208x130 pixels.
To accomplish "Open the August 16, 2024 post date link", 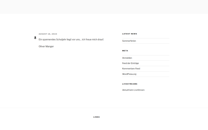I will tap(48, 34).
